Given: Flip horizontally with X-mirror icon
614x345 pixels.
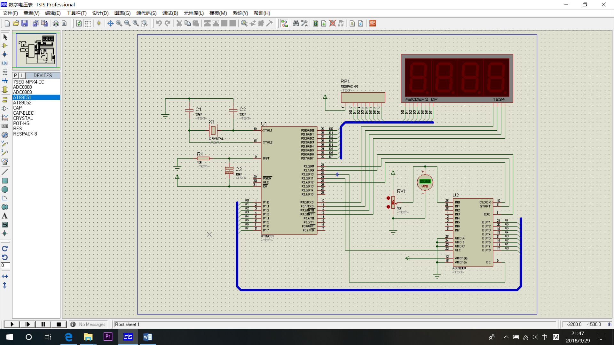Looking at the screenshot, I should click(x=5, y=276).
